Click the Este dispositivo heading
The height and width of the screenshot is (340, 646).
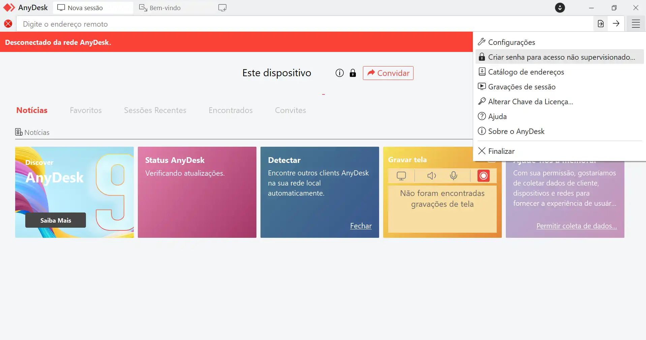277,73
